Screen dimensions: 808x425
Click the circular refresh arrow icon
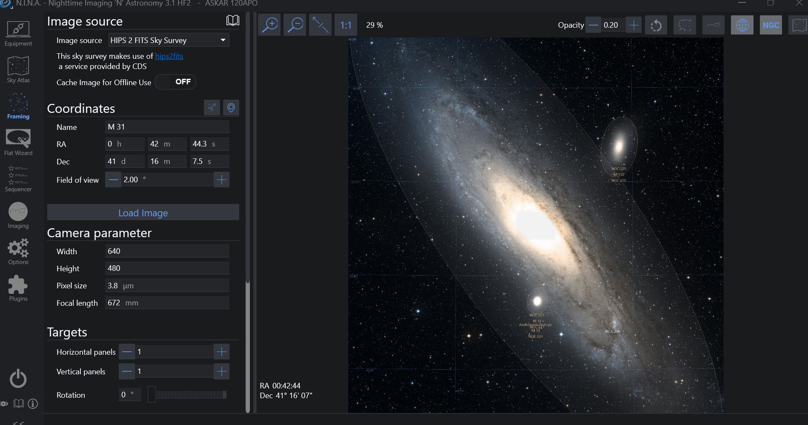(x=656, y=25)
